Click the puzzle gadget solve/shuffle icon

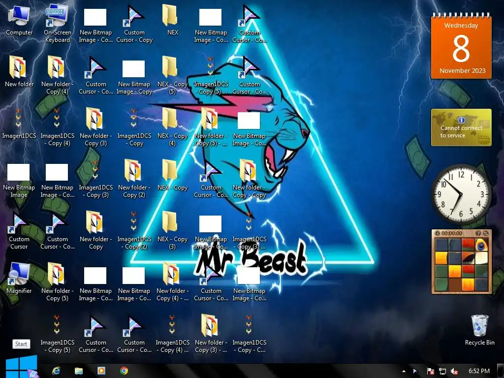[x=486, y=233]
